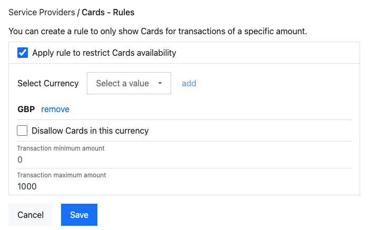Remove the GBP currency rule

[55, 109]
